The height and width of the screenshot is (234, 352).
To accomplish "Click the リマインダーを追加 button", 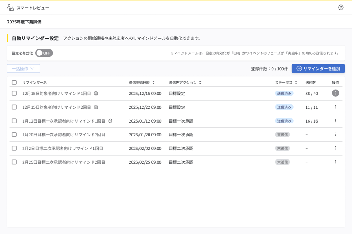I will [318, 68].
